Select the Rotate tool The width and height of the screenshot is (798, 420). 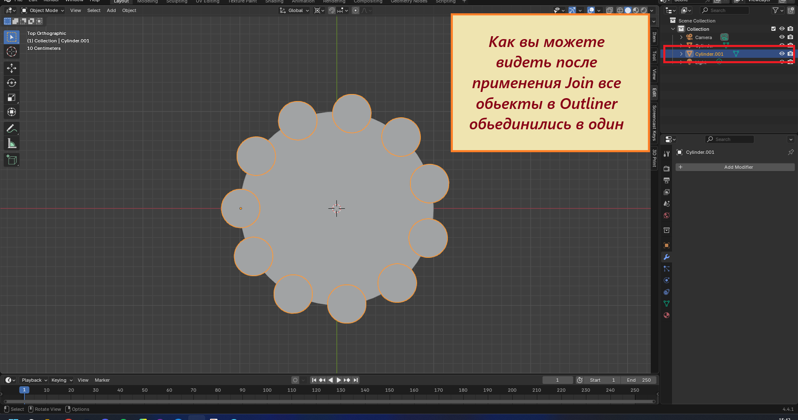[12, 83]
